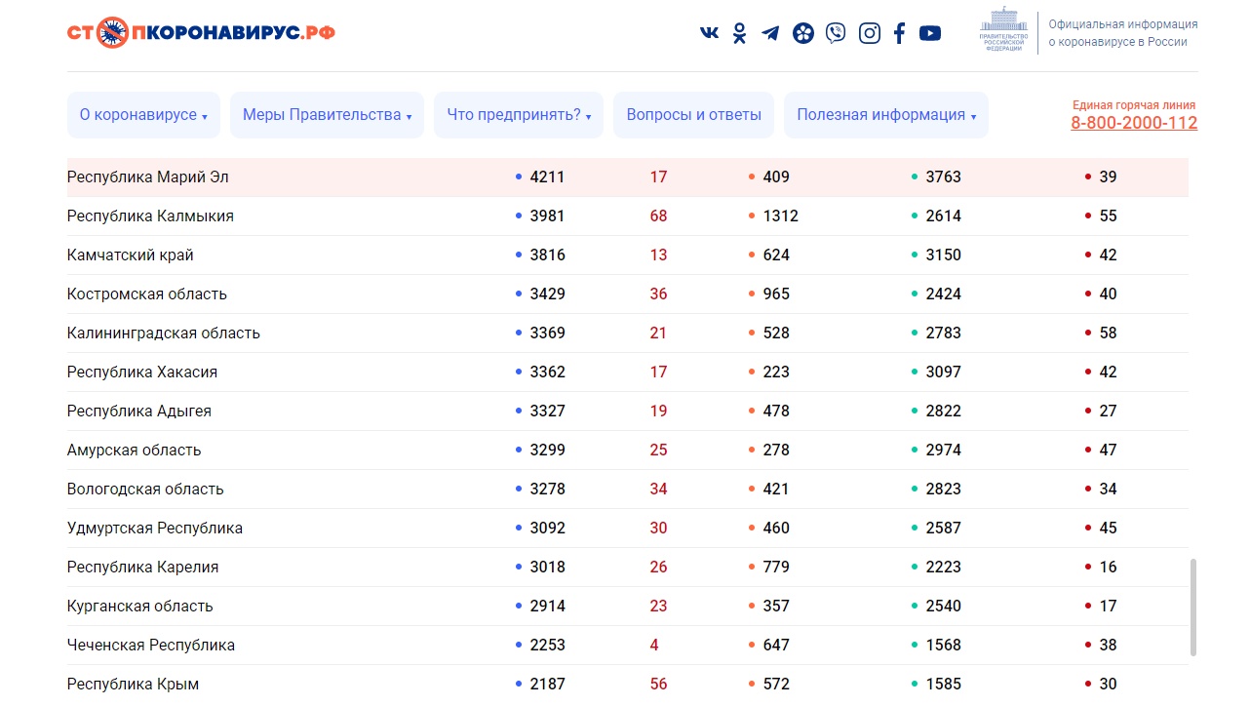
Task: Expand the 'Меры Правительства' menu
Action: 327,115
